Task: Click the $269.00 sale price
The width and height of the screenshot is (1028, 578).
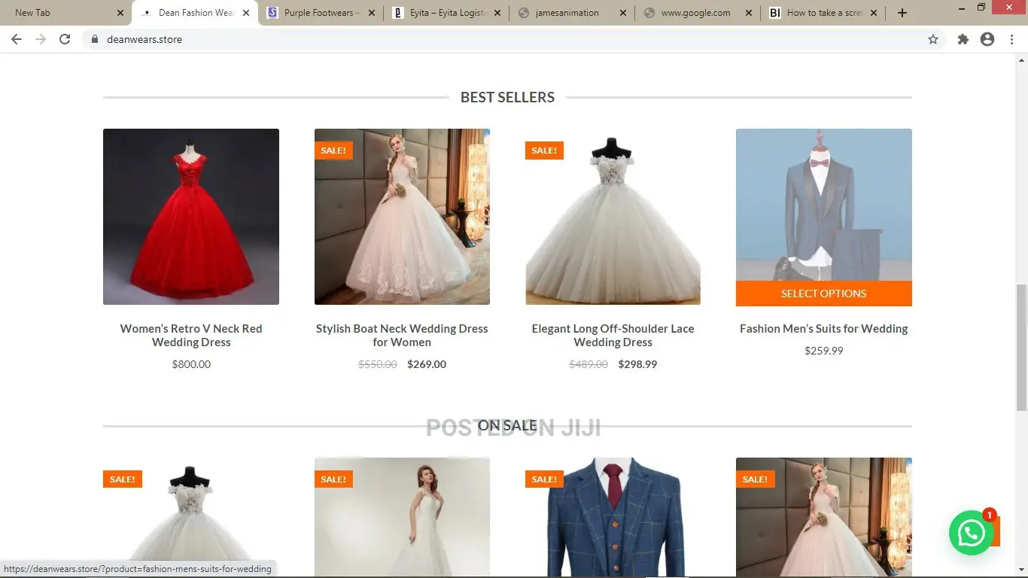Action: tap(427, 364)
